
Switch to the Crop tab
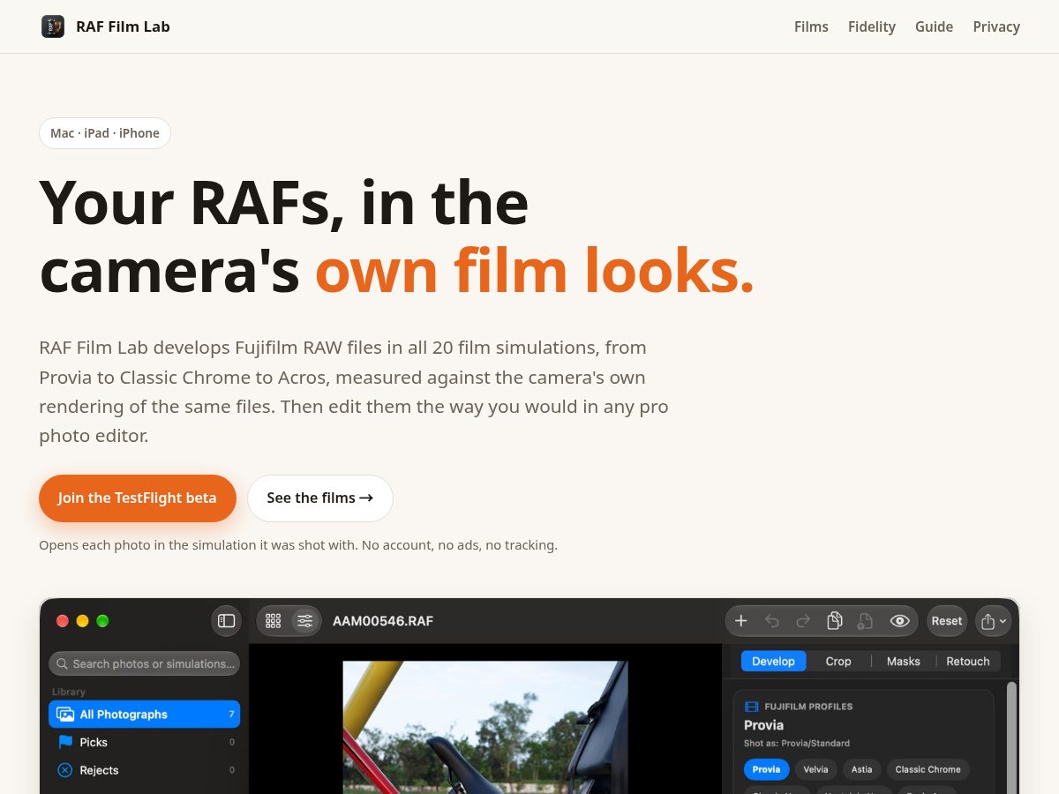tap(838, 661)
